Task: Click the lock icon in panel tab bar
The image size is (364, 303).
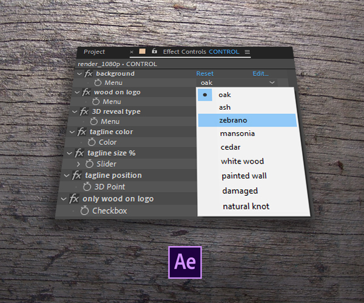Action: click(x=154, y=51)
